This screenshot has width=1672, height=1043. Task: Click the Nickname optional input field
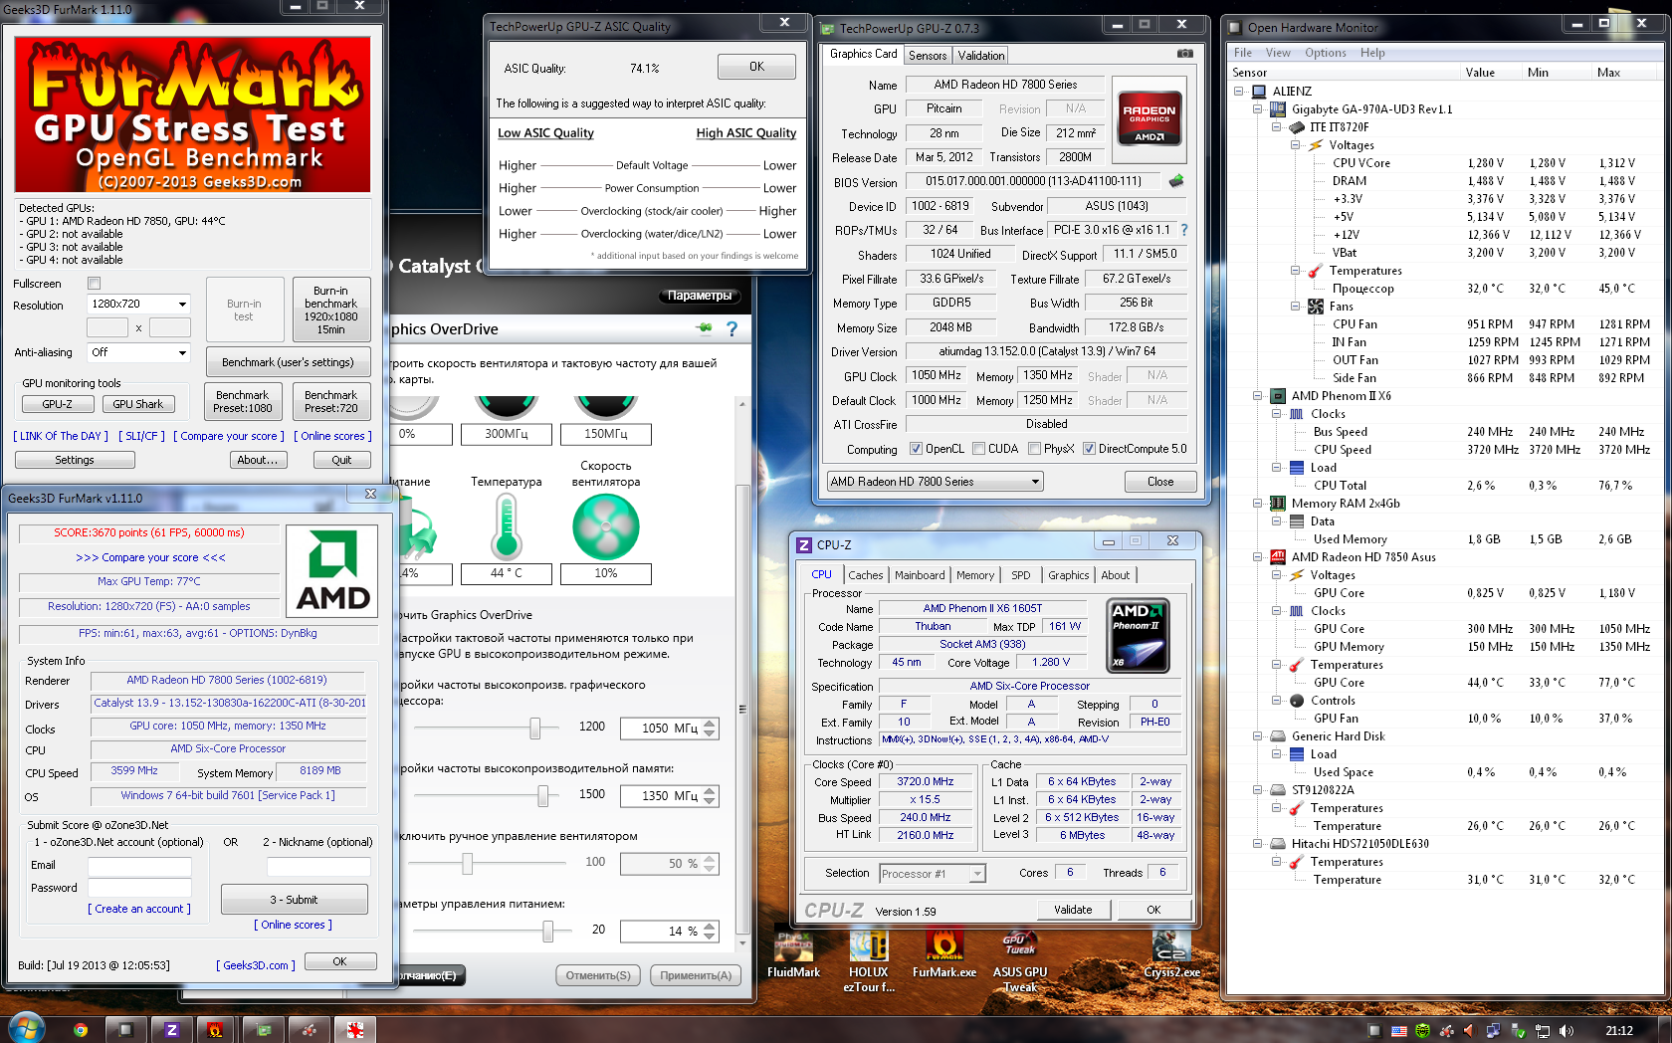(x=318, y=866)
